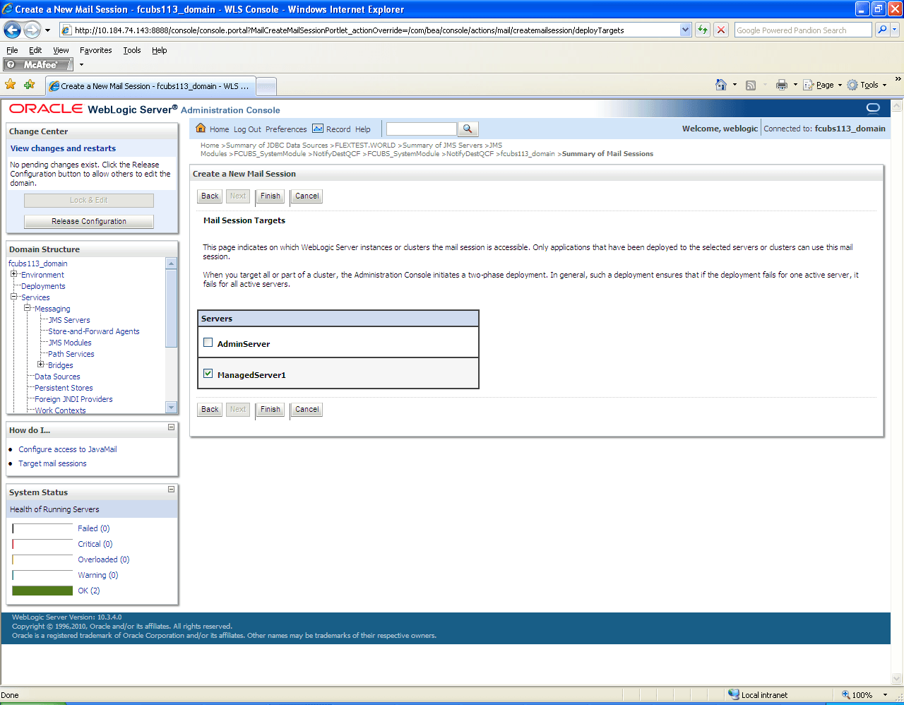Check the AdminServer checkbox
Viewport: 904px width, 705px height.
(x=208, y=343)
